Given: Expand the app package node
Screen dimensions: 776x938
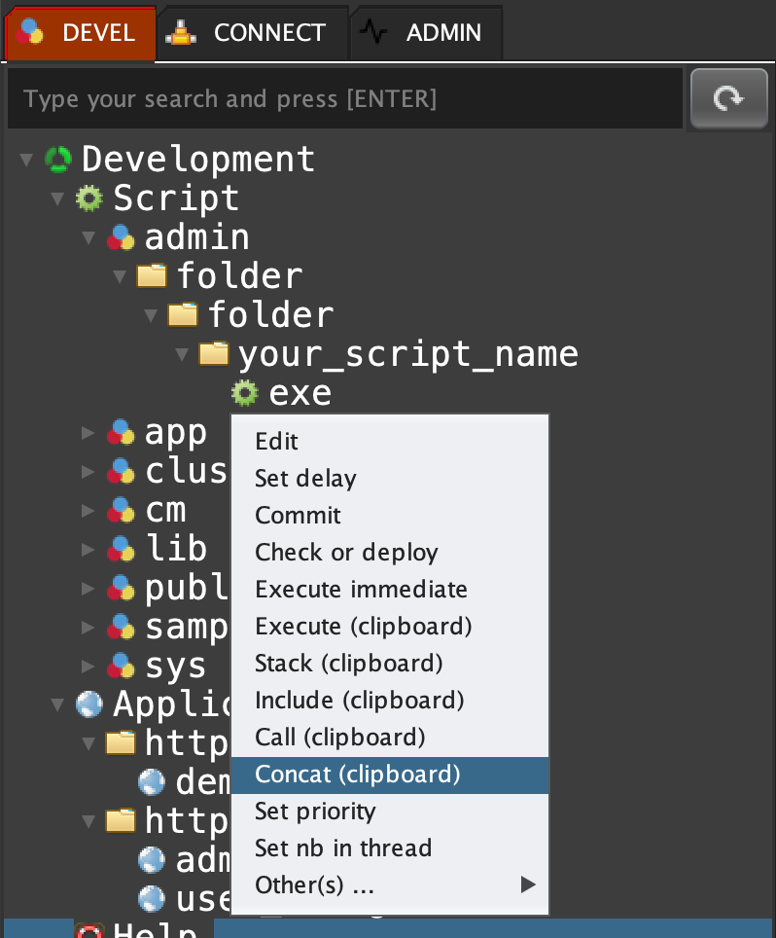Looking at the screenshot, I should pos(89,432).
